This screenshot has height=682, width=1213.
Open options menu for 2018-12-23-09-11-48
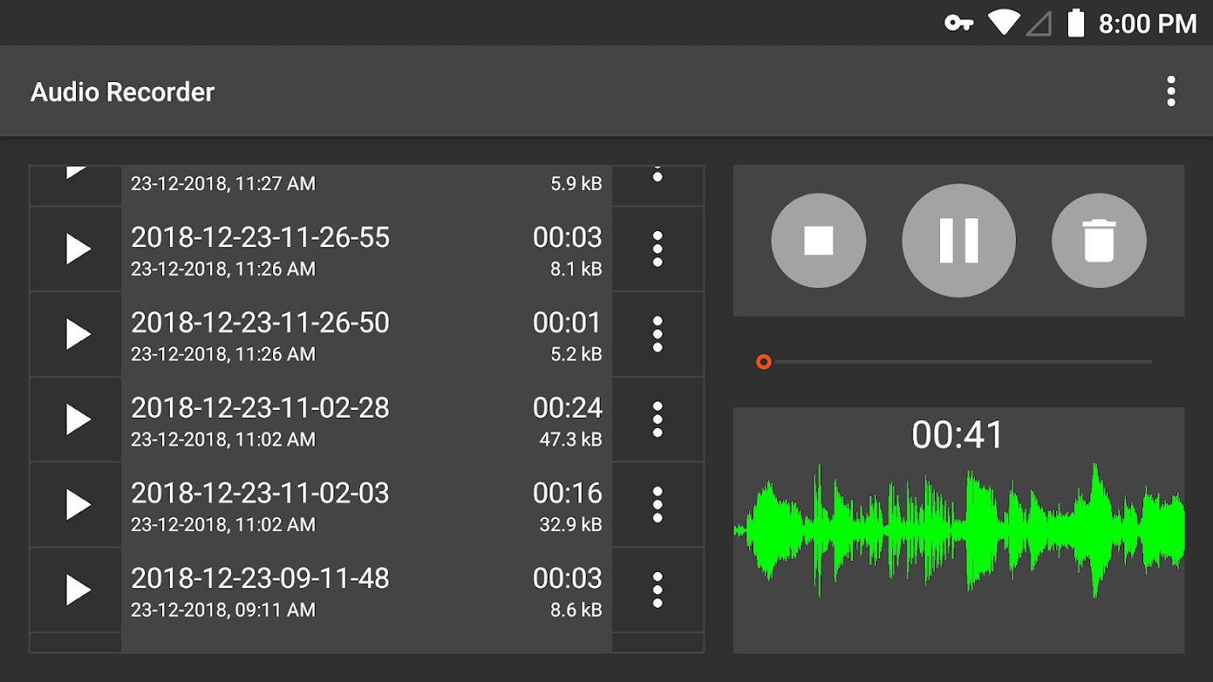point(658,590)
